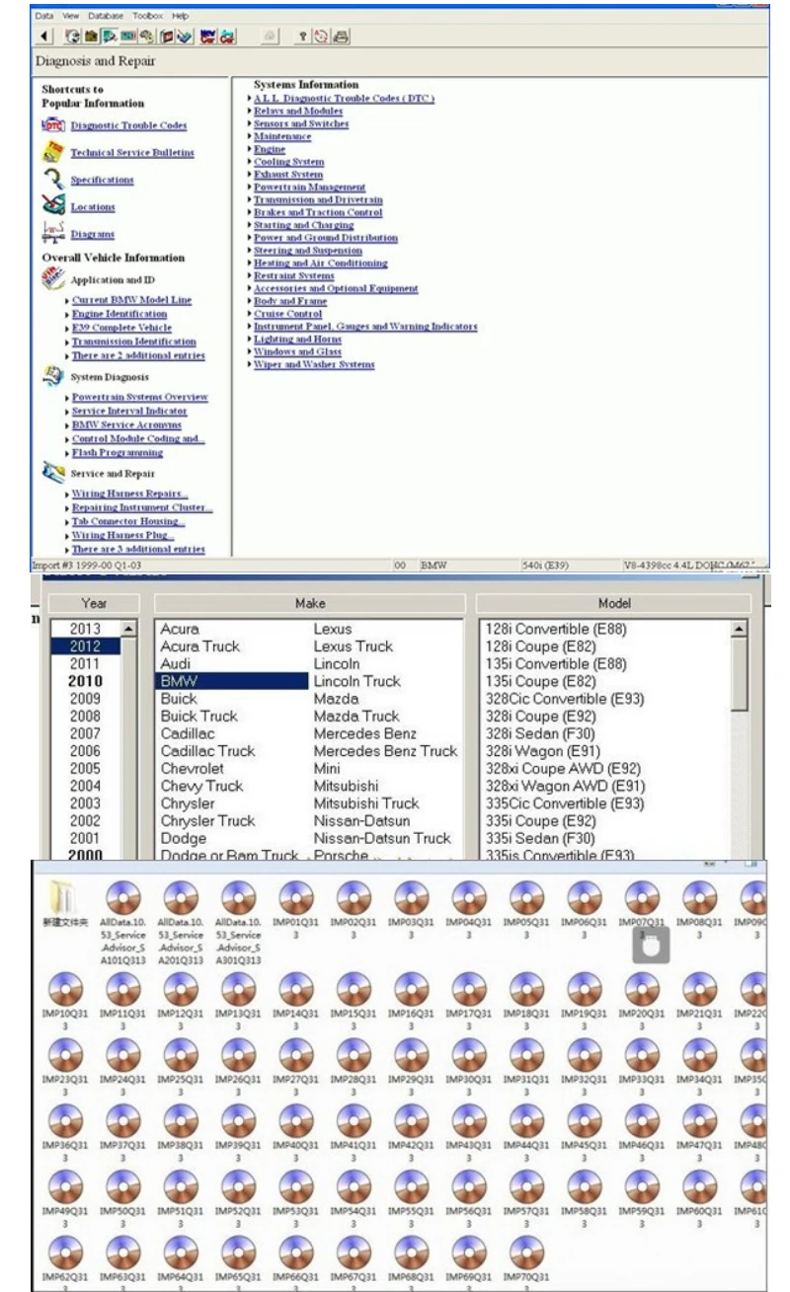
Task: Click the System Diagnosis icon
Action: coord(54,376)
